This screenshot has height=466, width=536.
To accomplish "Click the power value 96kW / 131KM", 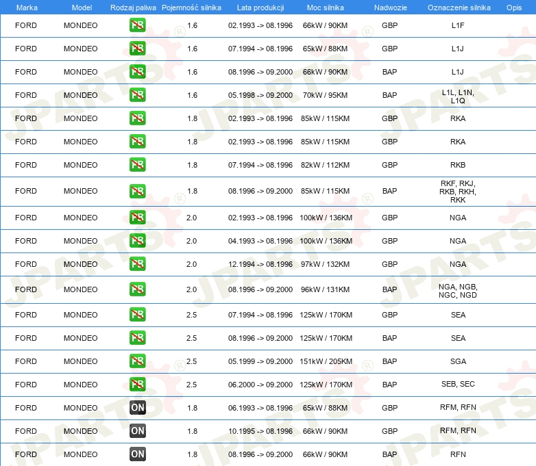I will click(x=325, y=289).
